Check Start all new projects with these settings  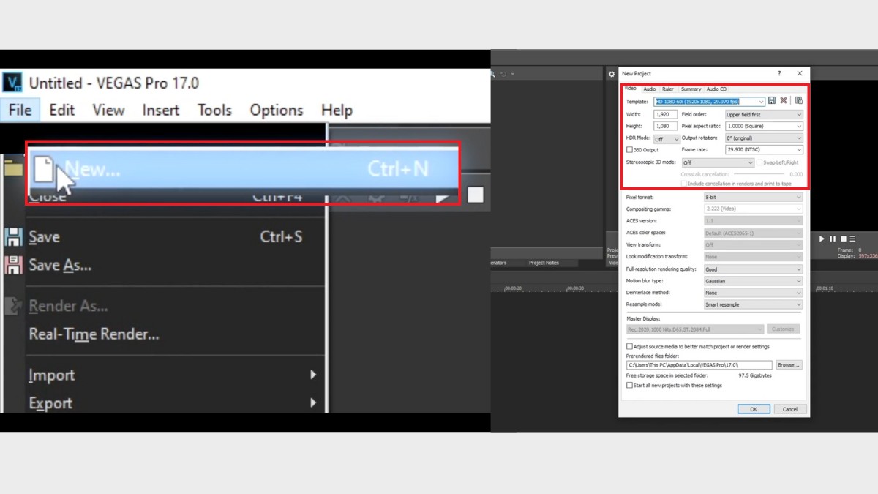pos(629,386)
